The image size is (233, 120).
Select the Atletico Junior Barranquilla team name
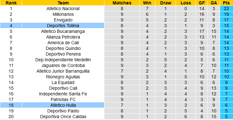(63, 71)
